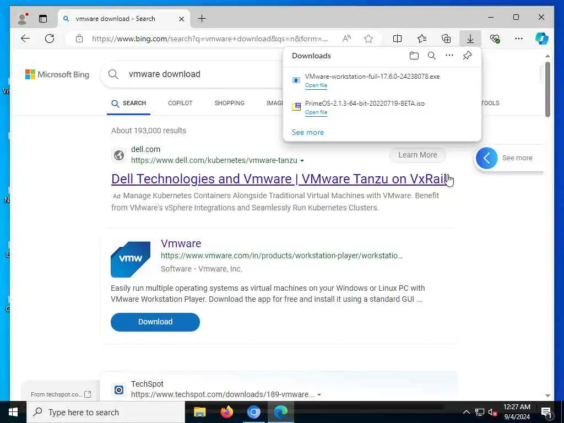564x423 pixels.
Task: Open Browser essentials heart icon
Action: tap(495, 39)
